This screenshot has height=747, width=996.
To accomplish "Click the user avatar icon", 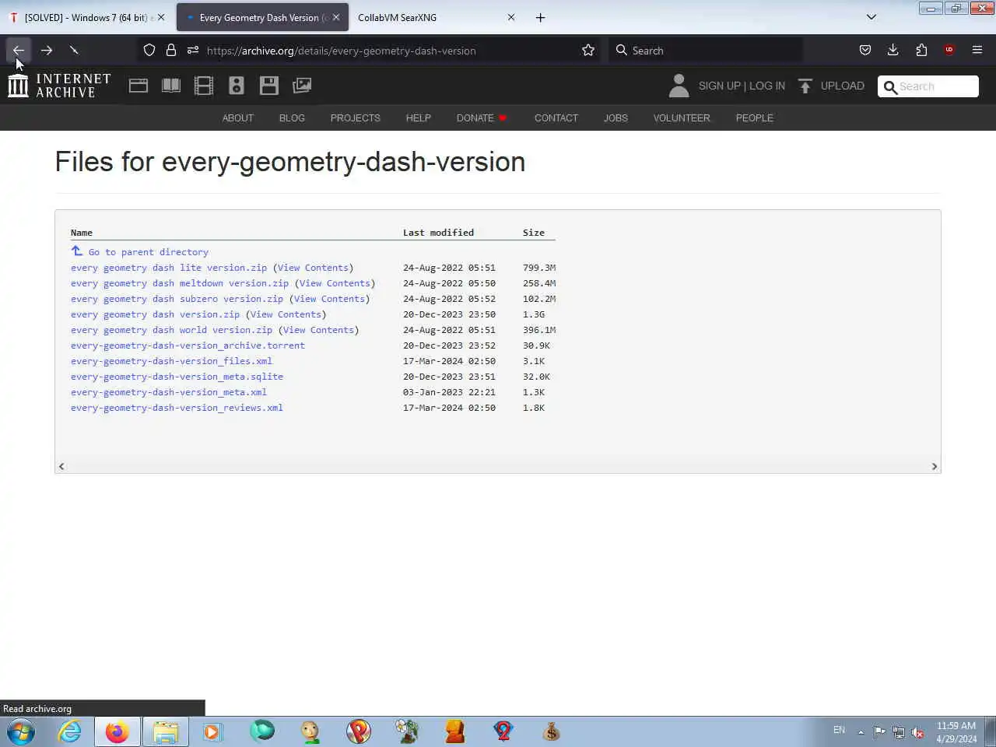I will (679, 86).
